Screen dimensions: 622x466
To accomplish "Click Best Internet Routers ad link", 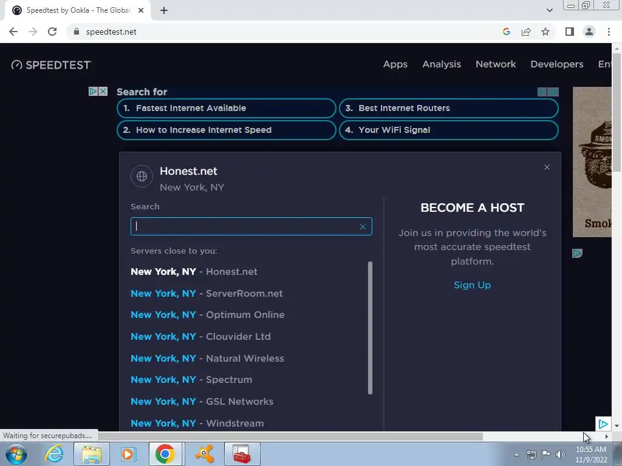I will coord(449,108).
